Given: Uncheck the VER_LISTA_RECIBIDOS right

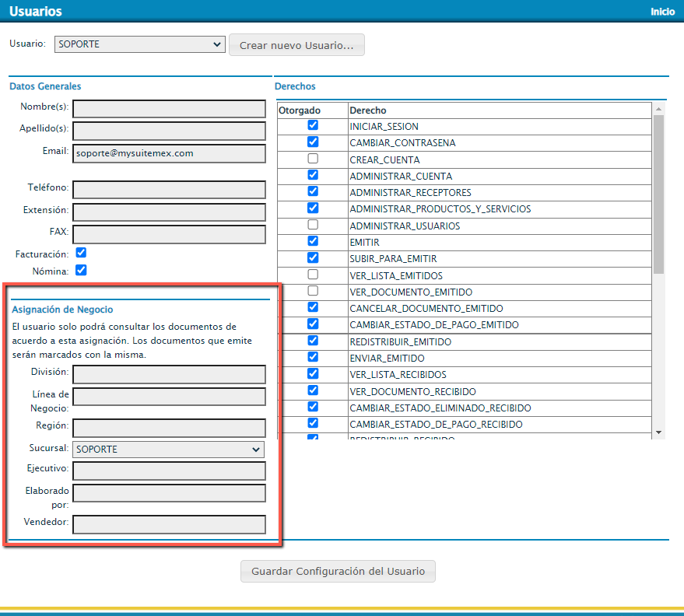Looking at the screenshot, I should click(313, 373).
